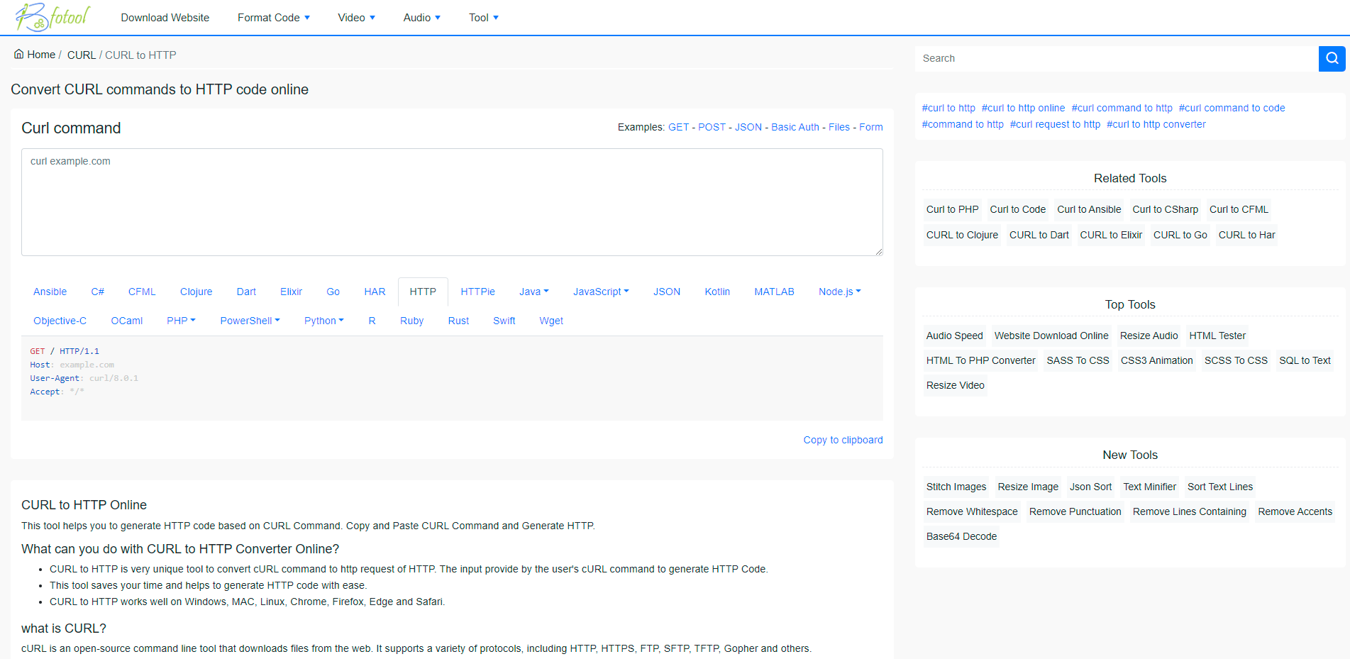Click the #curl to http online tag

(x=1023, y=108)
